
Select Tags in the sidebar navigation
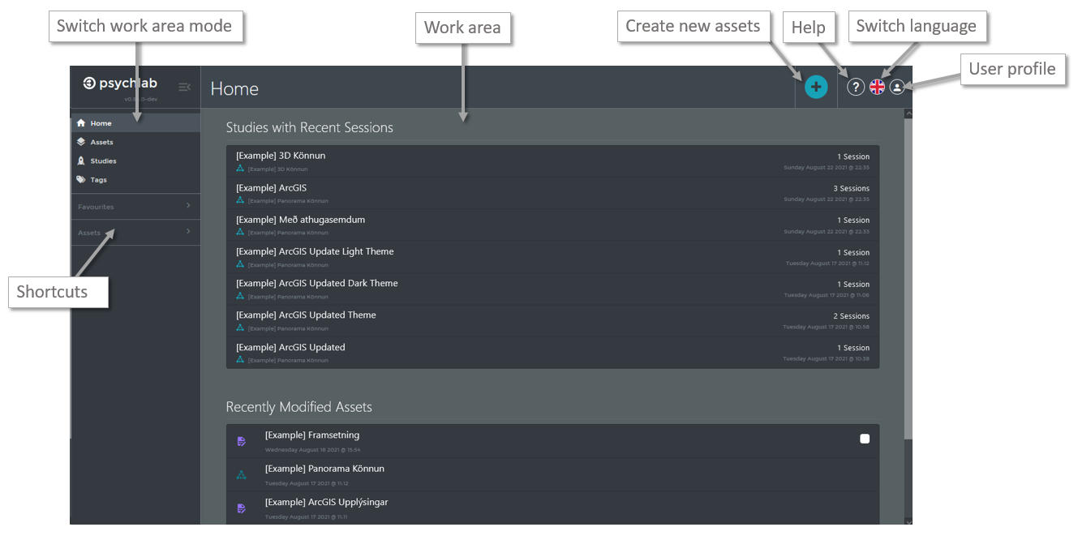[98, 180]
